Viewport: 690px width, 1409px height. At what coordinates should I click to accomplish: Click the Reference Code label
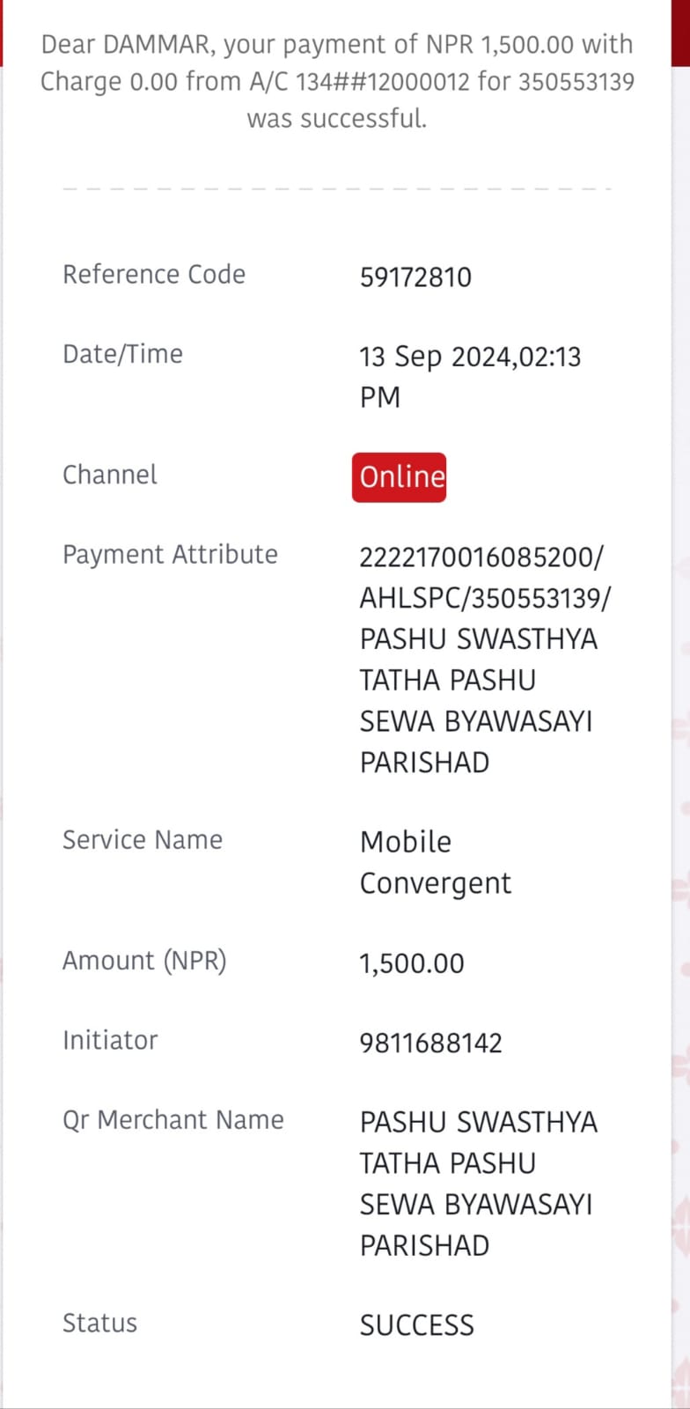point(154,275)
